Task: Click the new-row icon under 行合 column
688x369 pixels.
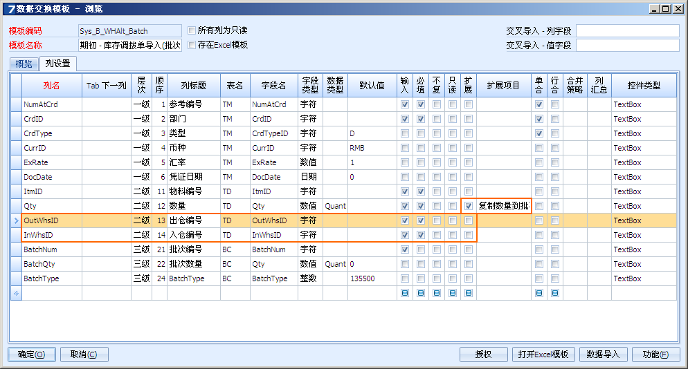Action: click(x=555, y=294)
